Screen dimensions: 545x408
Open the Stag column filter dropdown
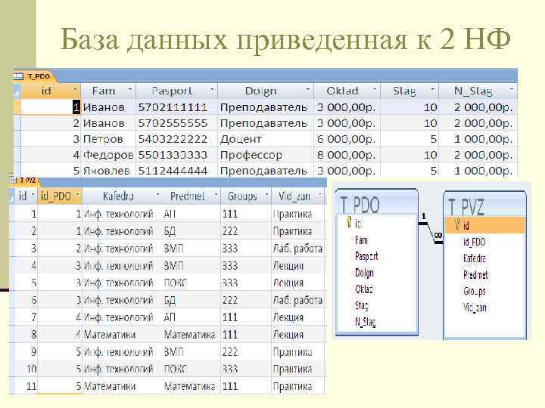point(433,89)
